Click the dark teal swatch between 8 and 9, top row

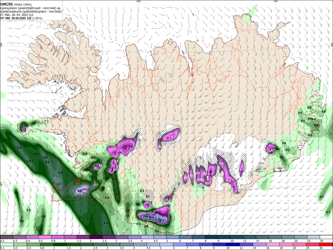[211, 237]
